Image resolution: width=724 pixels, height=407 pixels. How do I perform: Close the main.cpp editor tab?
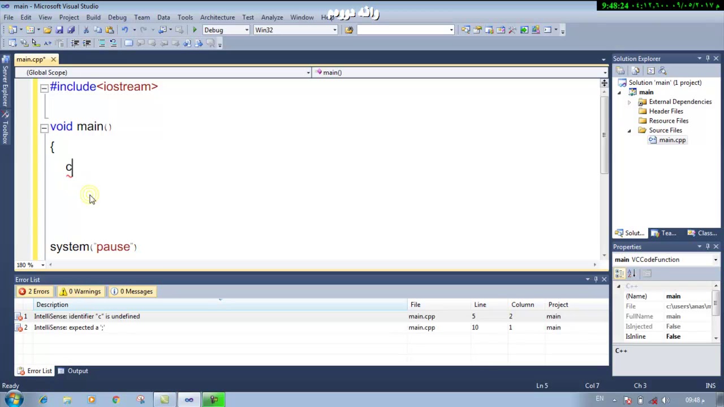tap(53, 59)
